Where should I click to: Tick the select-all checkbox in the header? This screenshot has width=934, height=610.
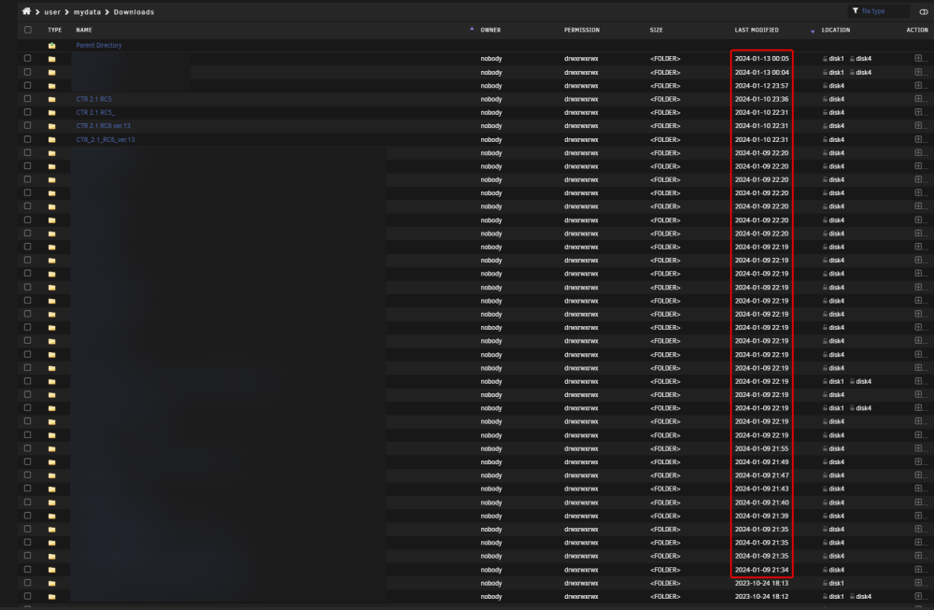tap(27, 30)
